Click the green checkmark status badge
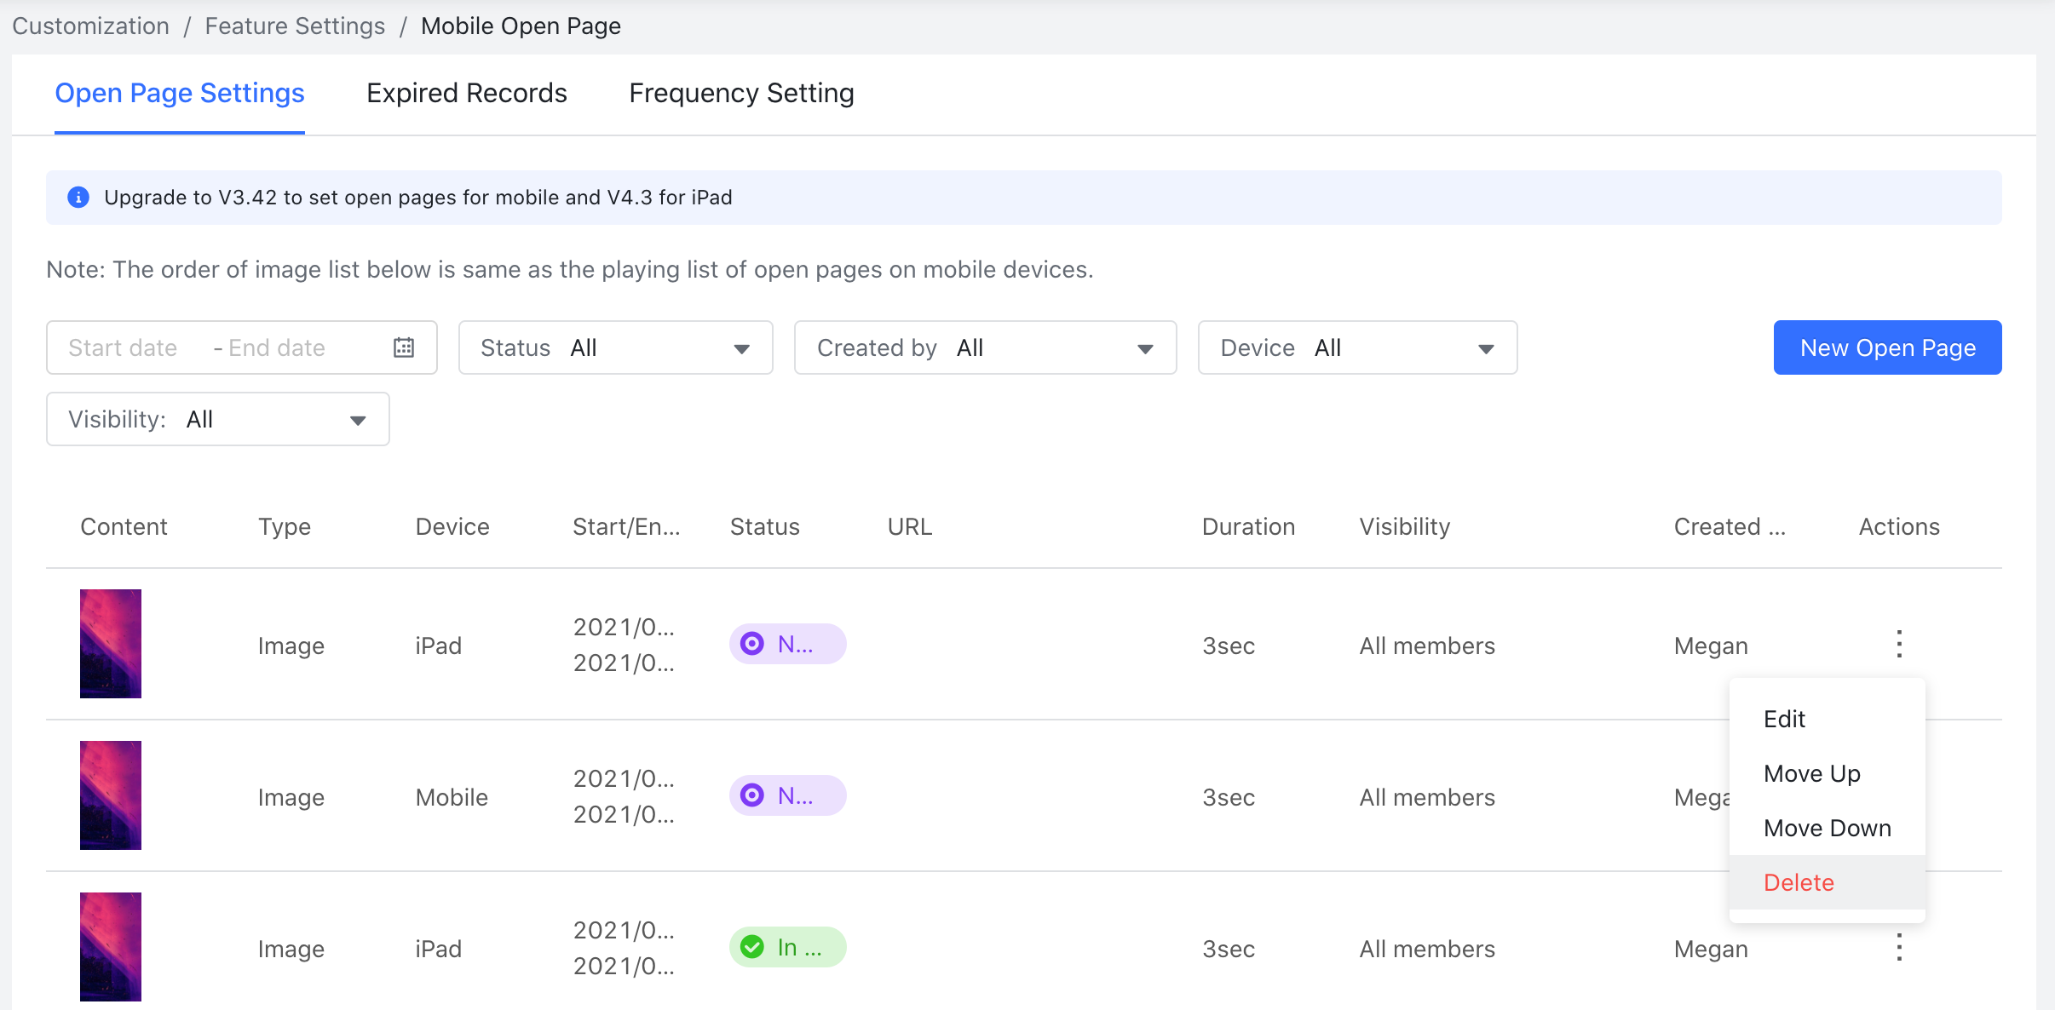Viewport: 2055px width, 1010px height. 786,946
